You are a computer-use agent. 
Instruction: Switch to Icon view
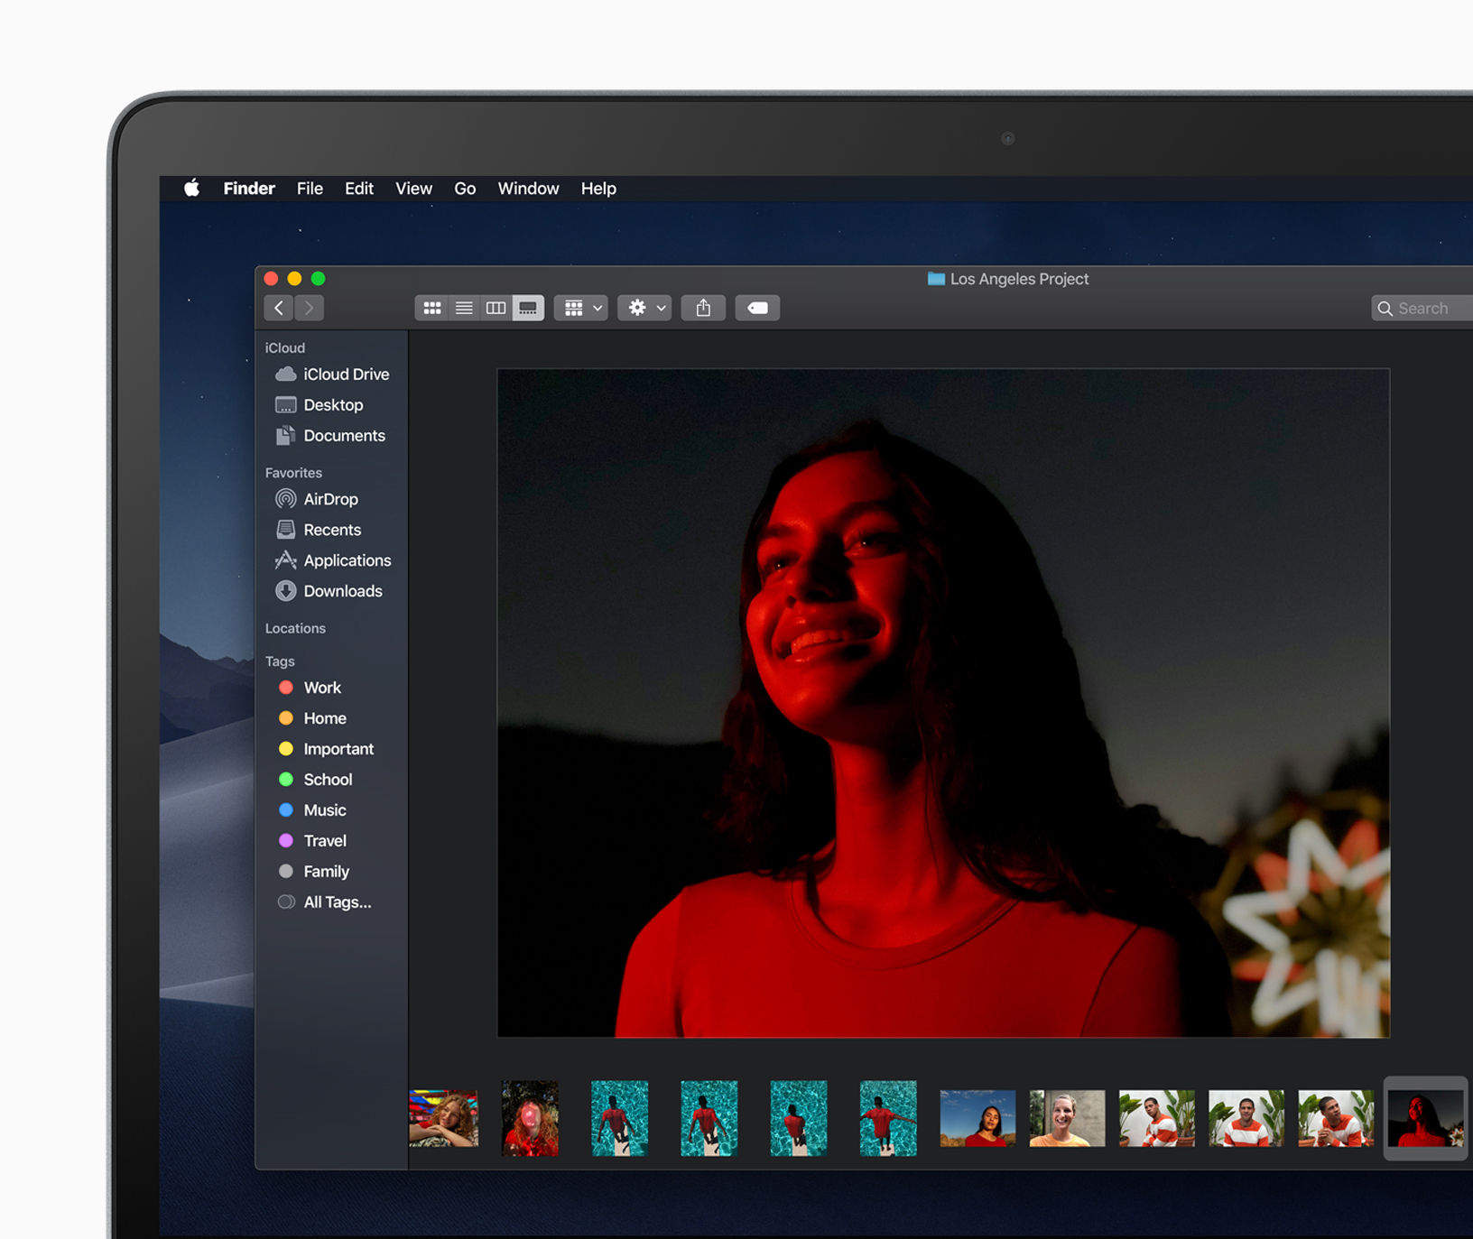pyautogui.click(x=432, y=308)
